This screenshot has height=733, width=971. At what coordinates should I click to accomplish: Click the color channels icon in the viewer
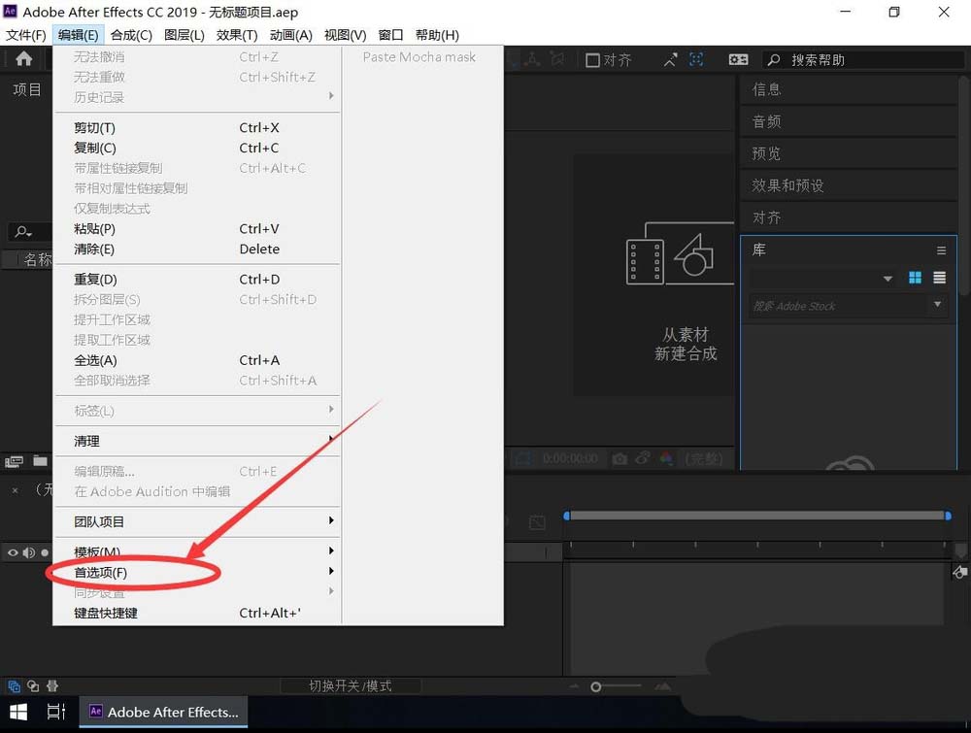pos(666,459)
